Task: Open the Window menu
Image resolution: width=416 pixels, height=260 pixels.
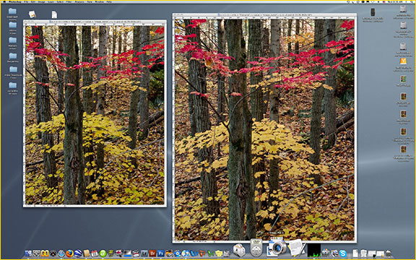Action: pyautogui.click(x=100, y=2)
